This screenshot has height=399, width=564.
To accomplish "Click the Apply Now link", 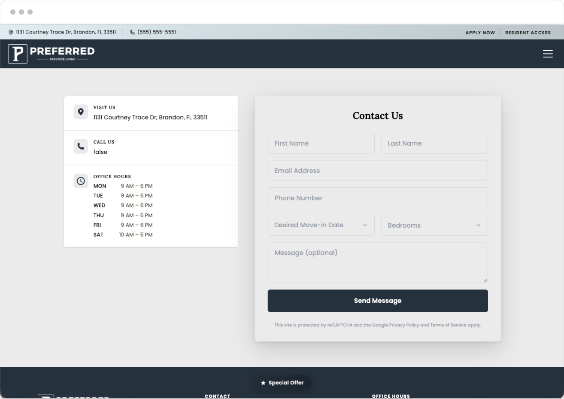I will [x=480, y=33].
